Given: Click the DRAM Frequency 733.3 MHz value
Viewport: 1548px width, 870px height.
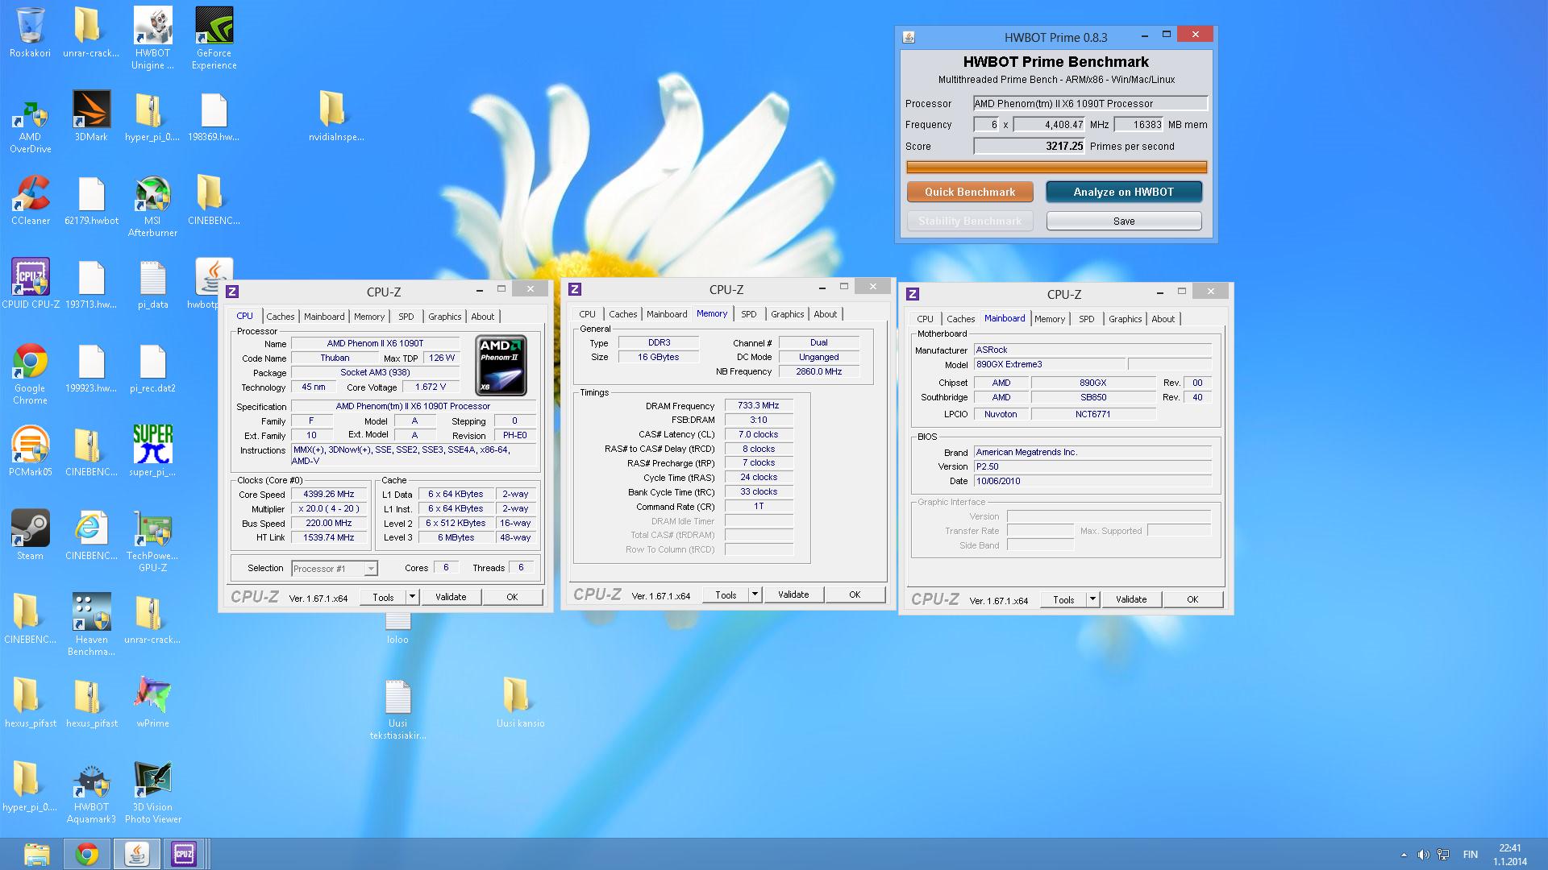Looking at the screenshot, I should coord(758,406).
